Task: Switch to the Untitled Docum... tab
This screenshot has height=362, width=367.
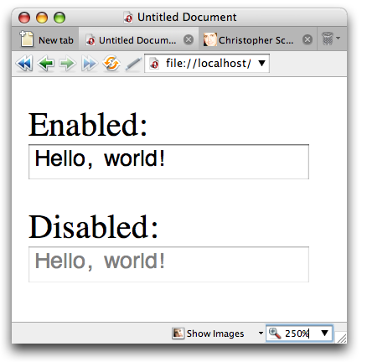Action: pos(139,39)
